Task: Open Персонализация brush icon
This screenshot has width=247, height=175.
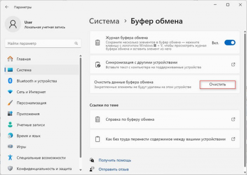Action: 10,103
